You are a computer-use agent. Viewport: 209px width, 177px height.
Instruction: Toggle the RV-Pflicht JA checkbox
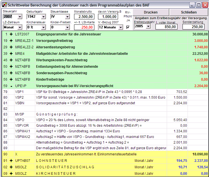[128, 27]
